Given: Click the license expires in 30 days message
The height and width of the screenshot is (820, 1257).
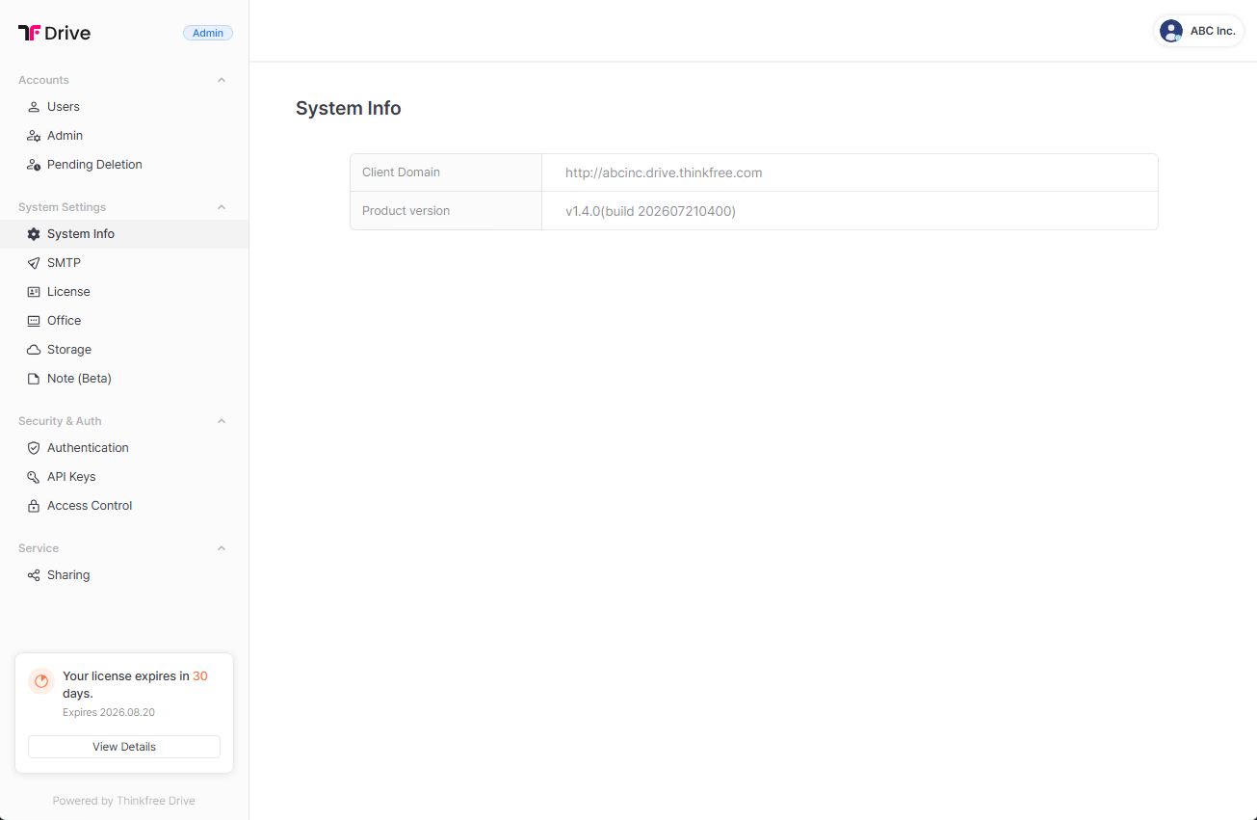Looking at the screenshot, I should coord(135,685).
